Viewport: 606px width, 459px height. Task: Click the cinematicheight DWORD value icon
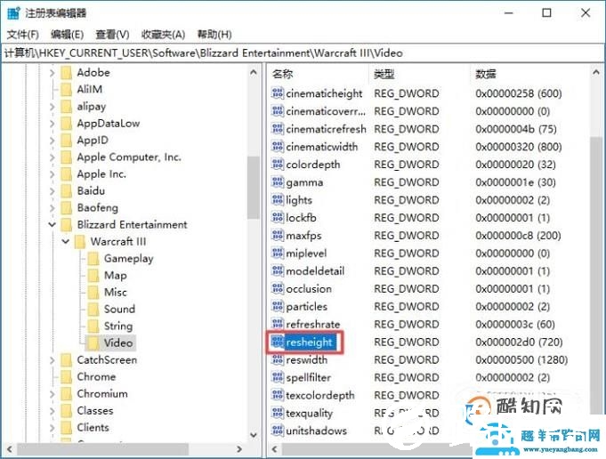point(278,93)
